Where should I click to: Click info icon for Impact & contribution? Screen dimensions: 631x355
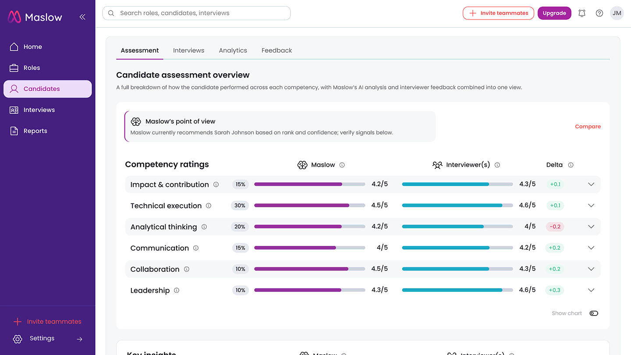(x=216, y=185)
